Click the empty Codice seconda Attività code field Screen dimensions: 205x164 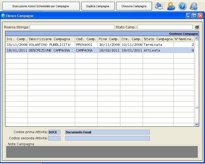tap(54, 138)
